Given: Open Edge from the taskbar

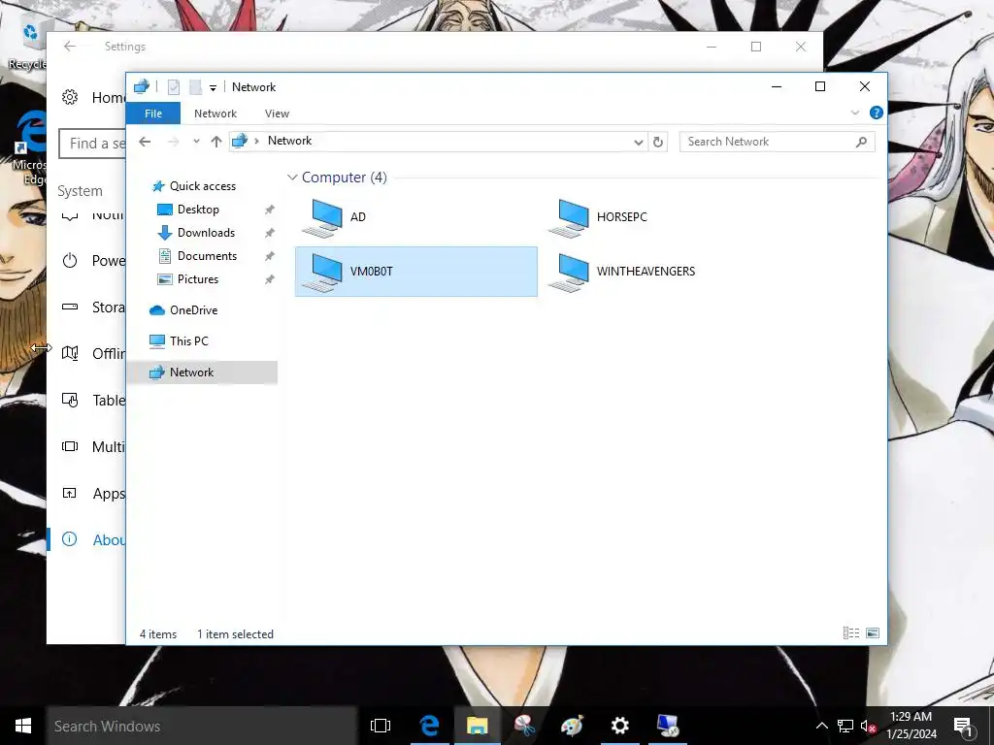Looking at the screenshot, I should tap(430, 726).
